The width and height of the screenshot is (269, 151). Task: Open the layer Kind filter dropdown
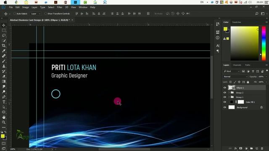232,71
